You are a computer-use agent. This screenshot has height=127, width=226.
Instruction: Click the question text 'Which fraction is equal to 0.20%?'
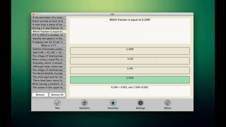(x=130, y=20)
